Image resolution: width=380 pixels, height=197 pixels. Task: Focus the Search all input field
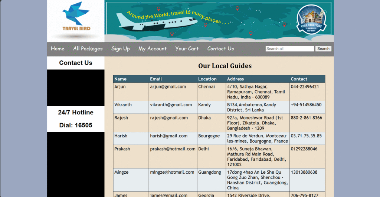tap(289, 49)
